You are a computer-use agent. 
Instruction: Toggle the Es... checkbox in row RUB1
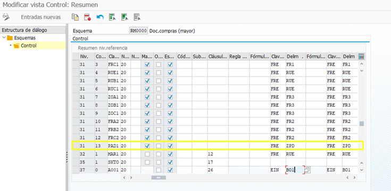tap(170, 81)
